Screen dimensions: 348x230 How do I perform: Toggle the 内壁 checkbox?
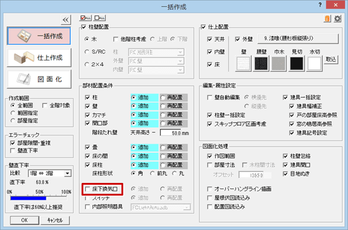click(209, 52)
